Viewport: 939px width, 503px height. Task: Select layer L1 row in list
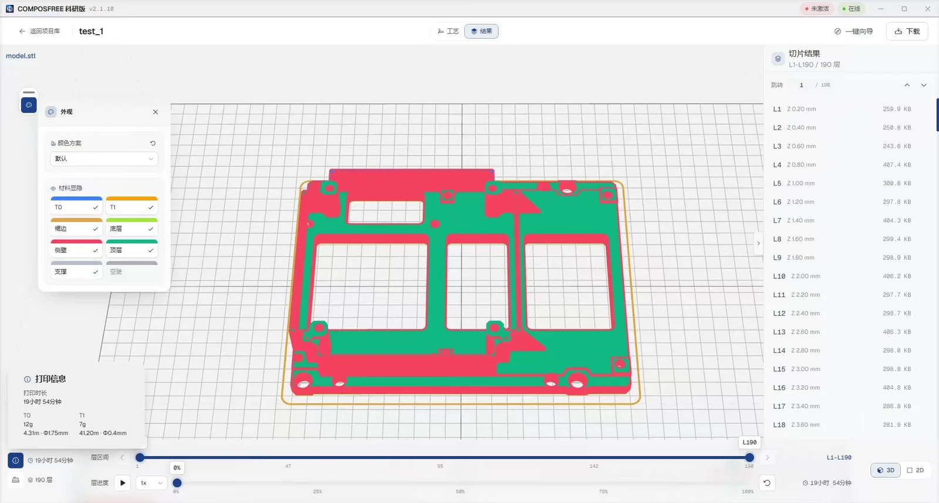pyautogui.click(x=842, y=109)
